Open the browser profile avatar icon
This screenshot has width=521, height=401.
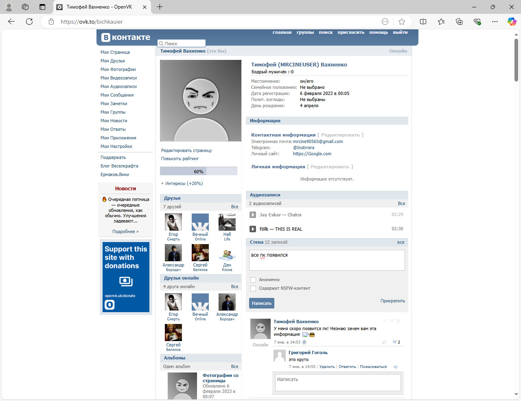[x=9, y=7]
